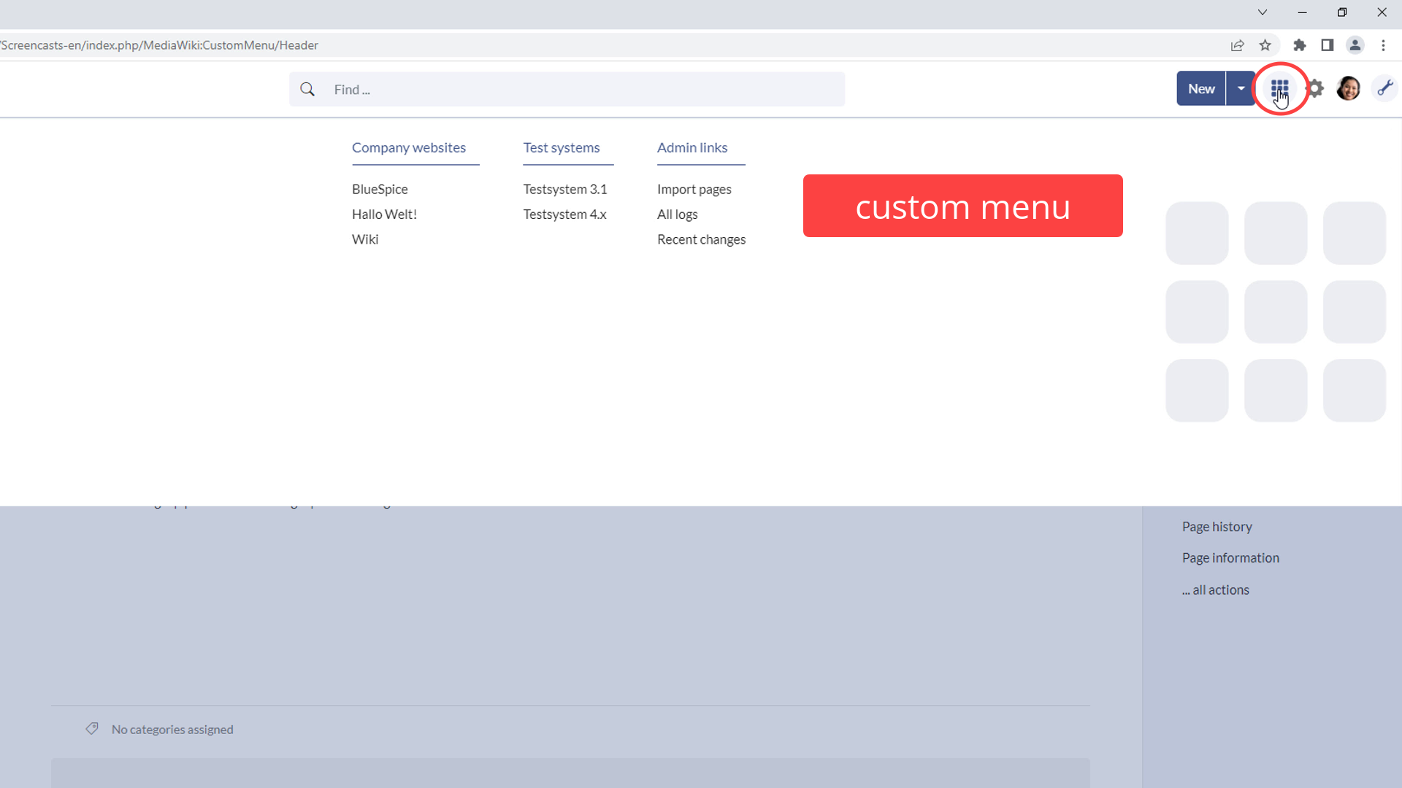The width and height of the screenshot is (1402, 788).
Task: Open global actions gear icon
Action: click(x=1315, y=89)
